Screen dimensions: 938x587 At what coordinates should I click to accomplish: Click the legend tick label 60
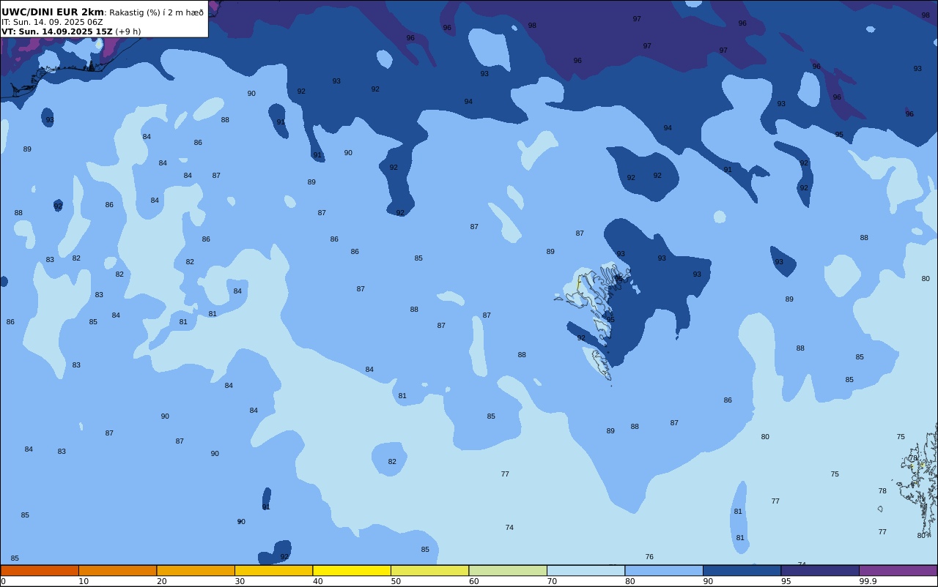click(x=473, y=581)
